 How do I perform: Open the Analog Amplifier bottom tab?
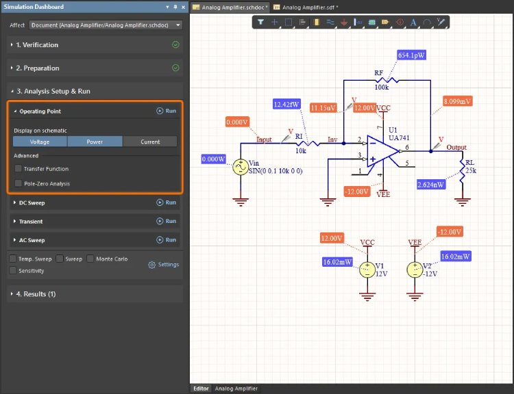(x=236, y=389)
